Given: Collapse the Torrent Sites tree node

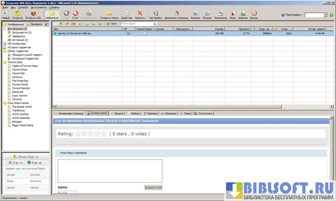Looking at the screenshot, I should point(5,62).
